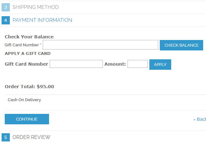Viewport: 206px width, 144px height.
Task: Click the Amount label
Action: pos(115,64)
